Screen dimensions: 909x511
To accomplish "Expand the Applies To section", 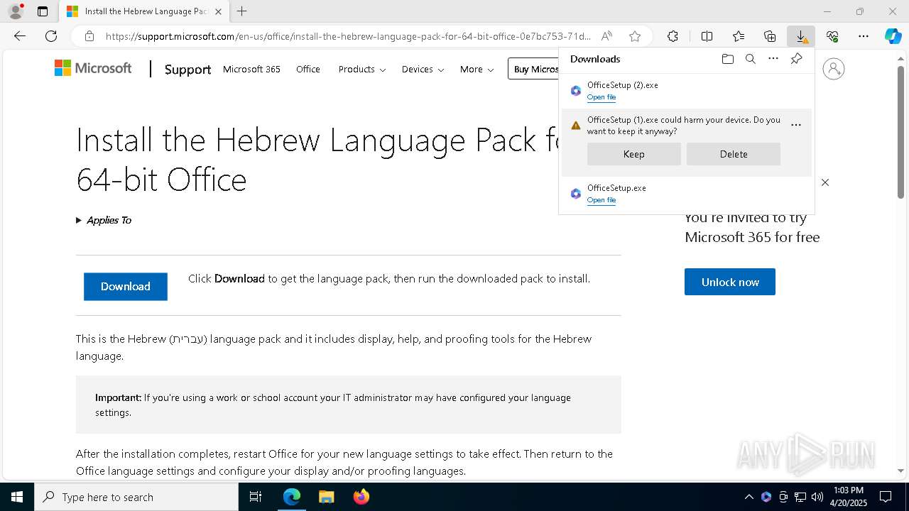I will pyautogui.click(x=104, y=220).
